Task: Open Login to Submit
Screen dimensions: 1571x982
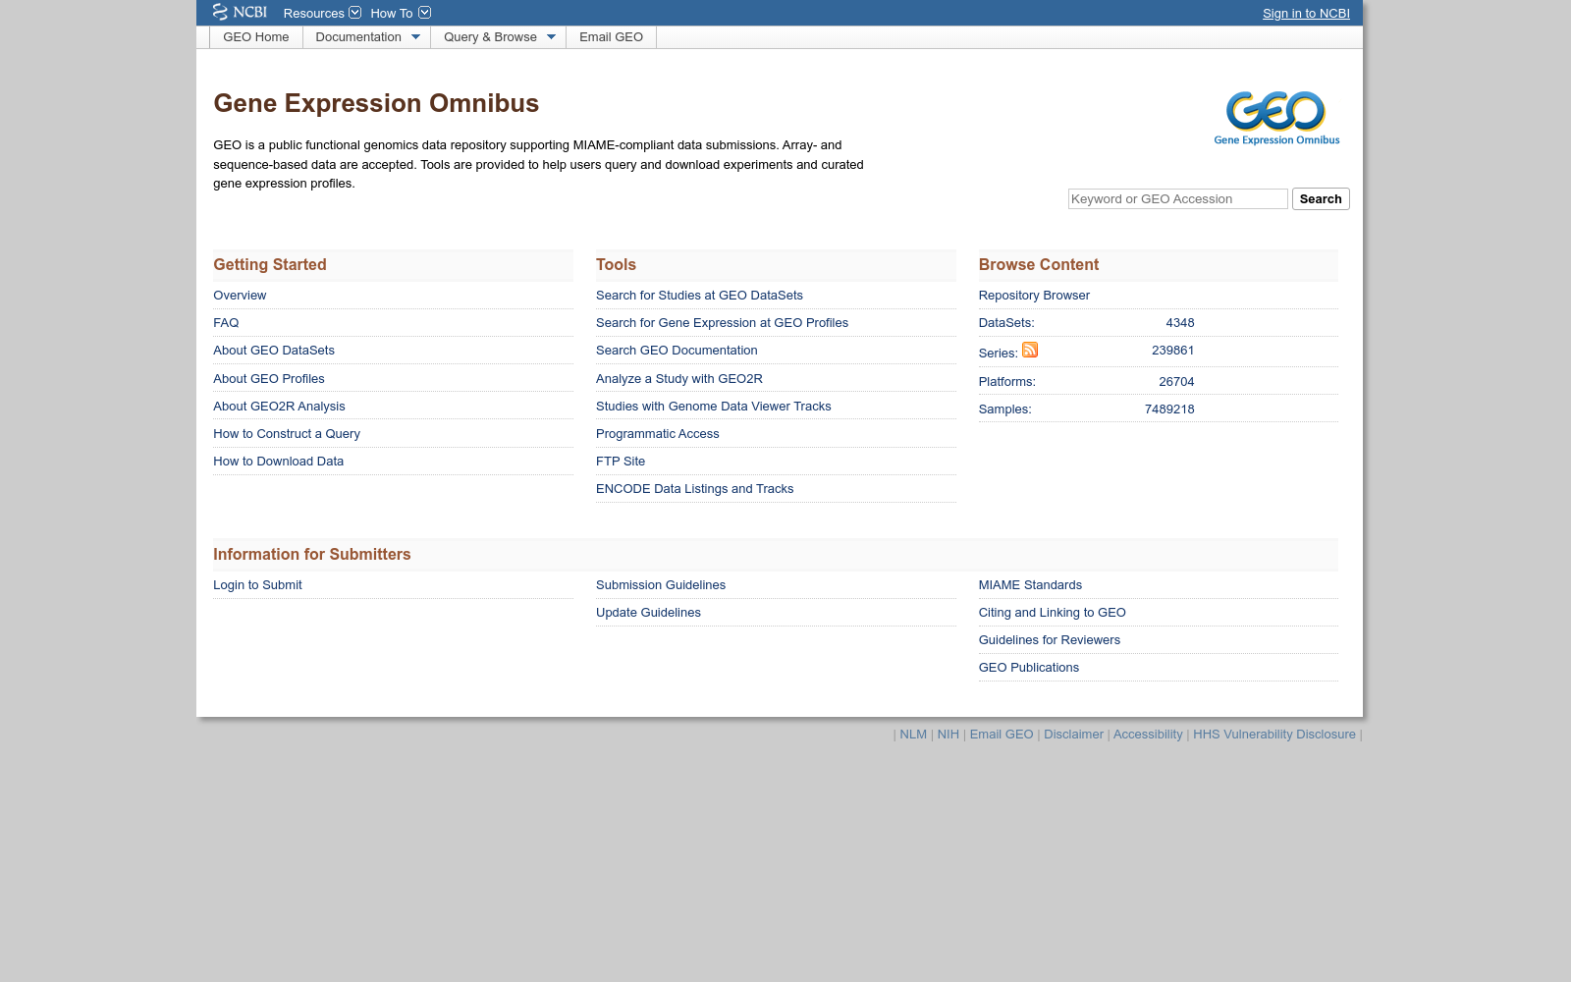Action: (x=257, y=585)
